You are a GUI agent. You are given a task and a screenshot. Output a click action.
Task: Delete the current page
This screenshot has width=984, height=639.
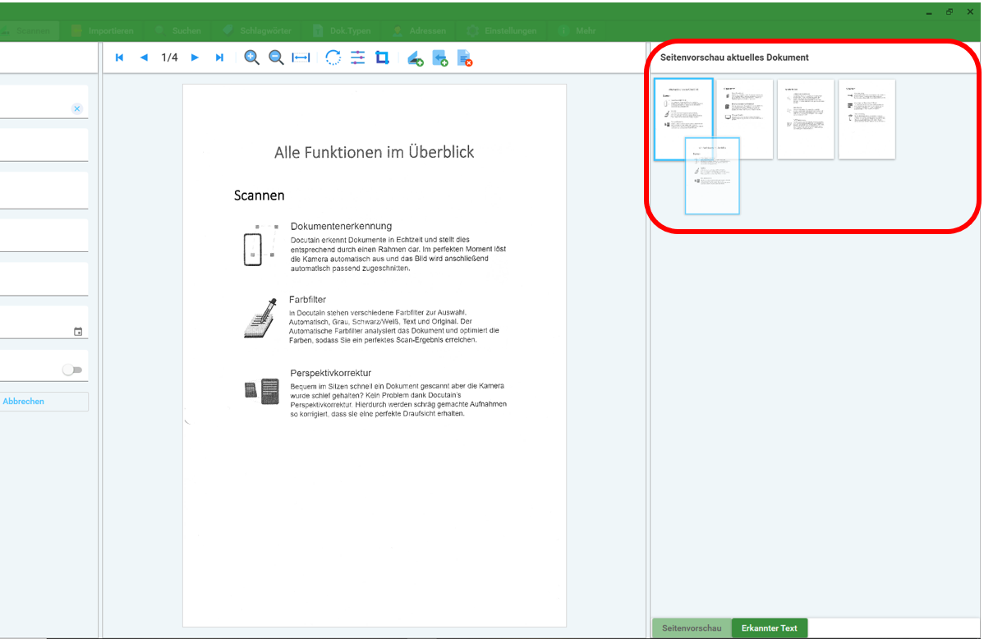(465, 59)
